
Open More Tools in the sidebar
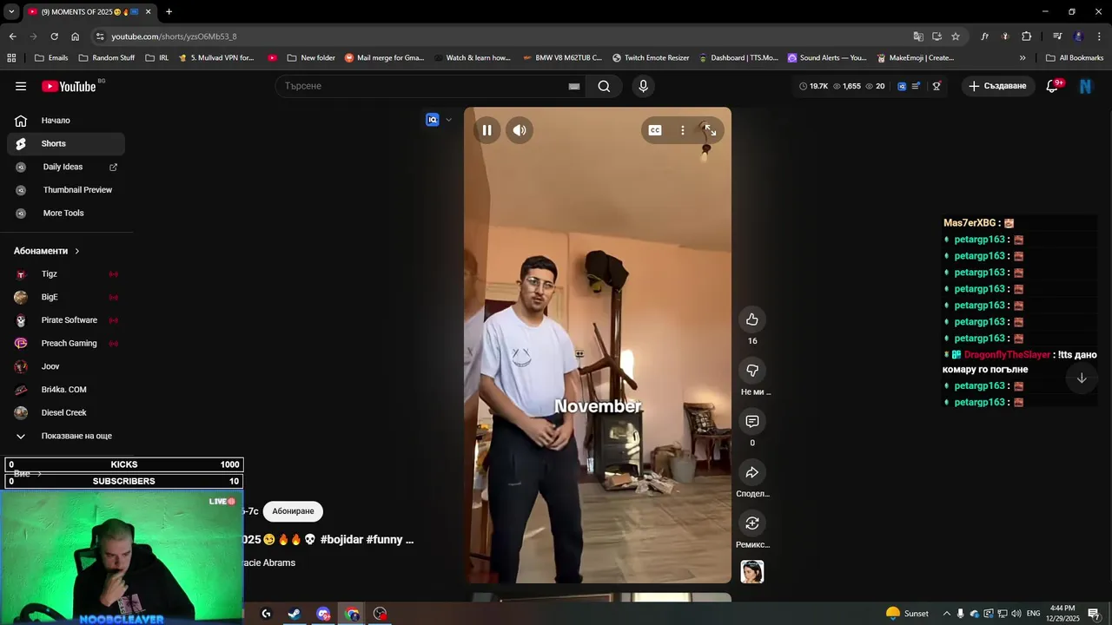(x=66, y=213)
